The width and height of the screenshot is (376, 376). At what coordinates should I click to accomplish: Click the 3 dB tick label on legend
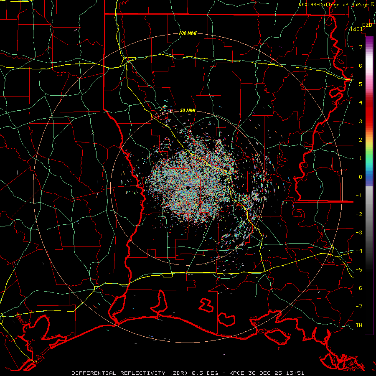coord(361,121)
